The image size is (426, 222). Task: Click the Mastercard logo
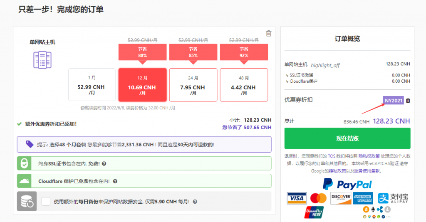[318, 198]
